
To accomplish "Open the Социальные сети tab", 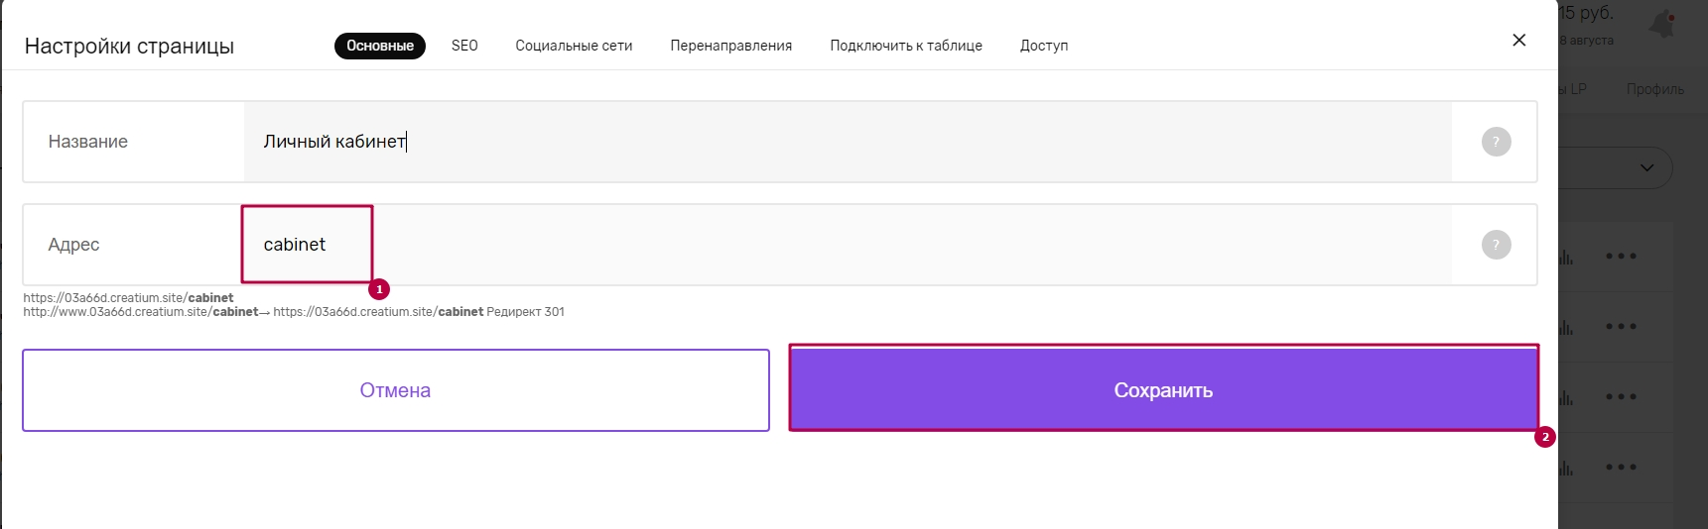I will pyautogui.click(x=574, y=46).
